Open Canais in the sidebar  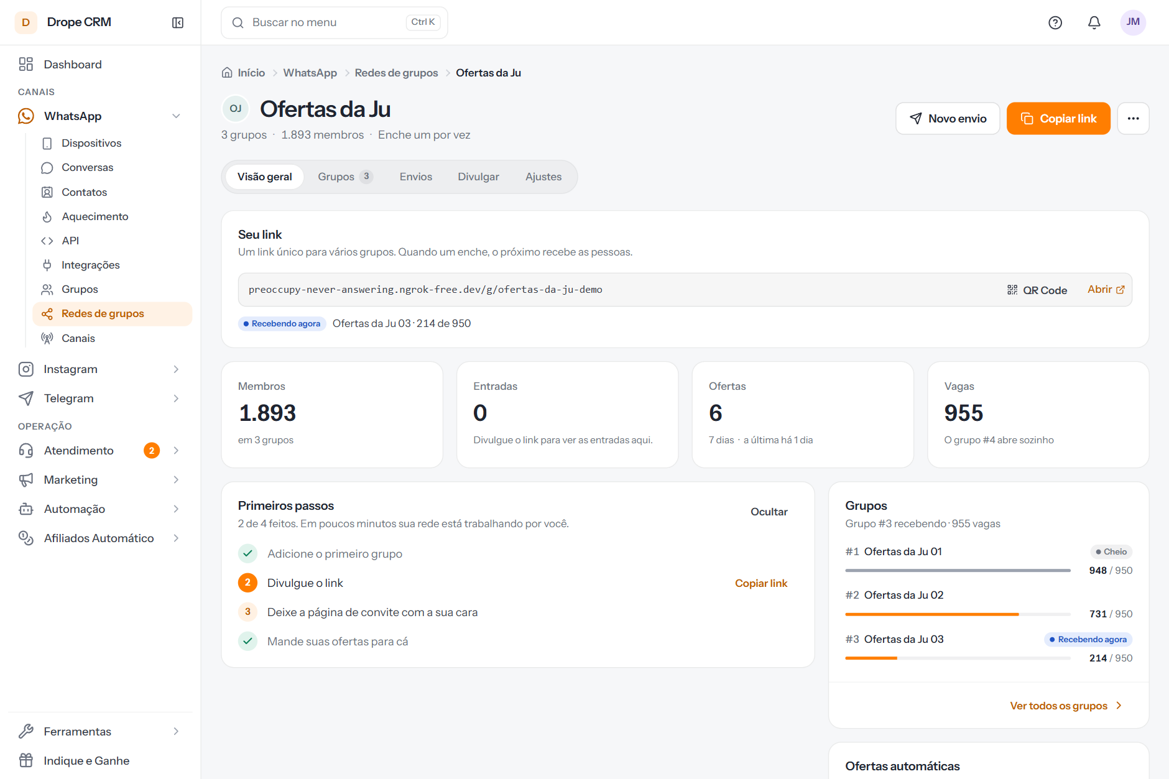[112, 338]
